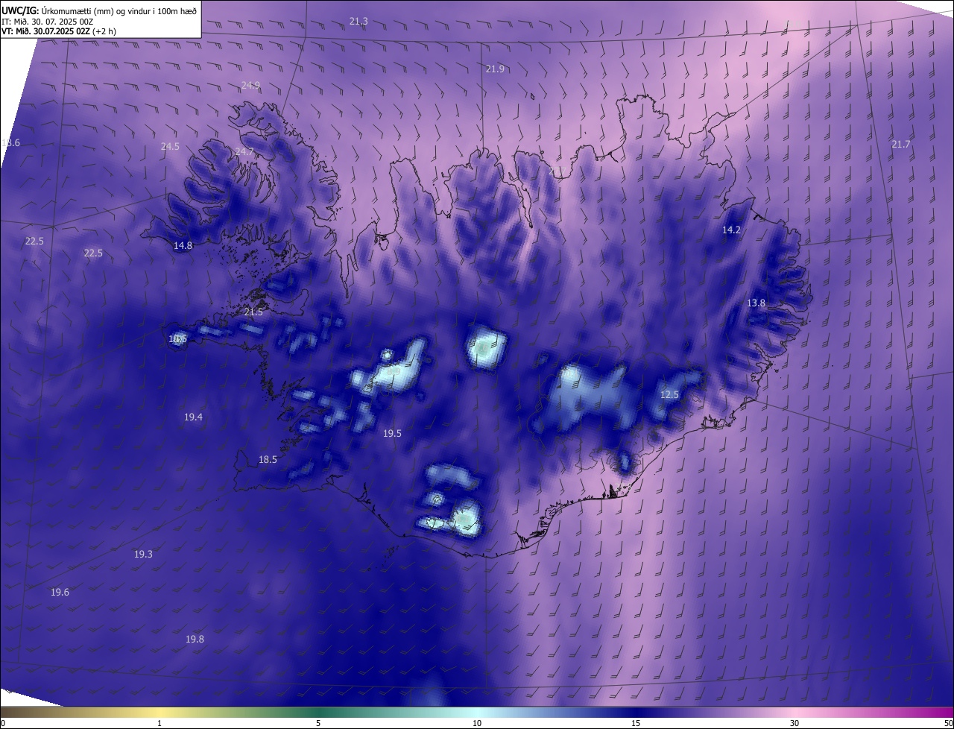
Task: Click the 18.5 value on the southwest peninsula
Action: 268,459
